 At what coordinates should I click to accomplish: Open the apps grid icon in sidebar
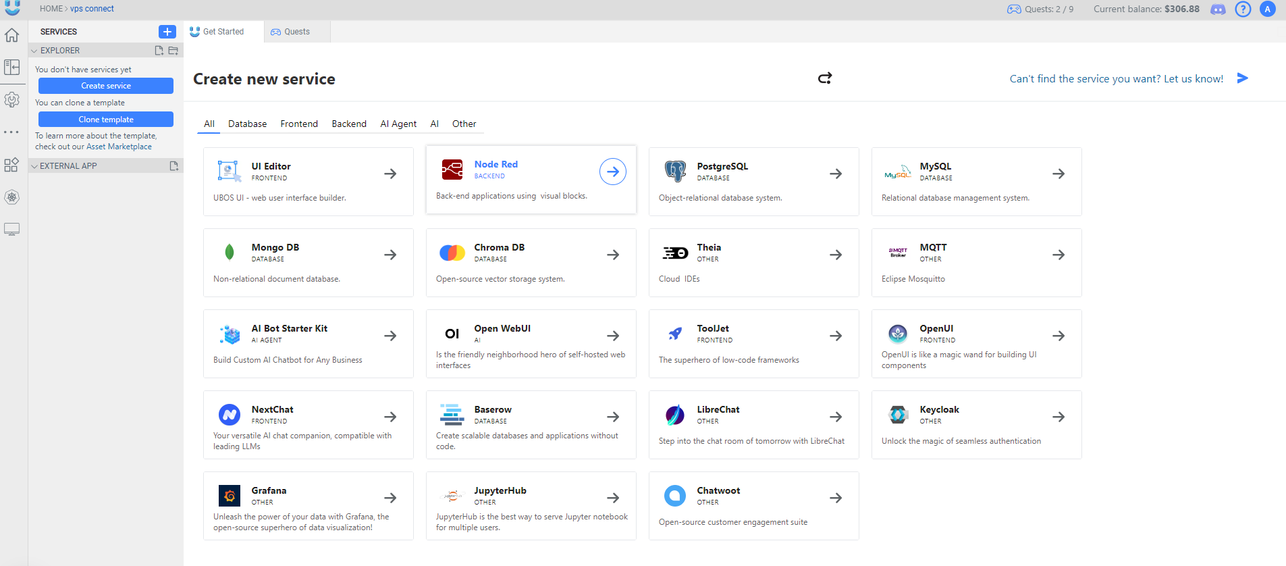point(11,165)
